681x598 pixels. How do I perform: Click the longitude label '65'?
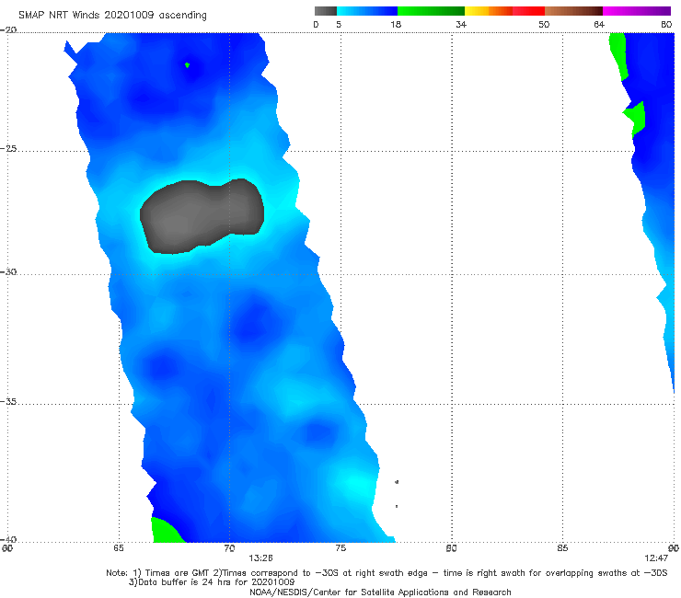119,547
